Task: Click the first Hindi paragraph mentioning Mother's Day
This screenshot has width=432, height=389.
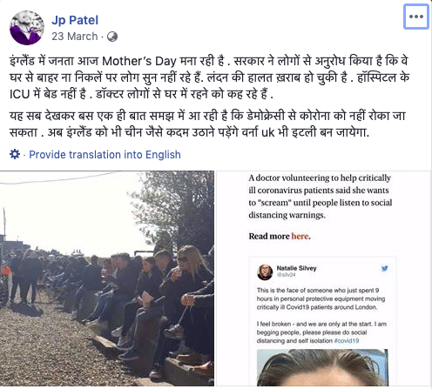Action: tap(209, 77)
